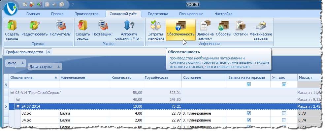The width and height of the screenshot is (325, 131).
Task: Click the row indicator arrow of selected row
Action: (6, 106)
